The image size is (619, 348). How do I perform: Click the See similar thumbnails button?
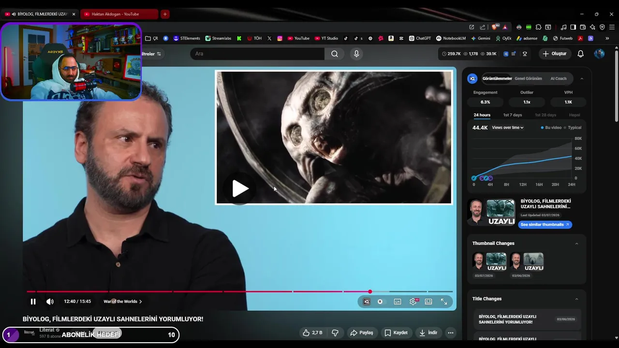545,225
